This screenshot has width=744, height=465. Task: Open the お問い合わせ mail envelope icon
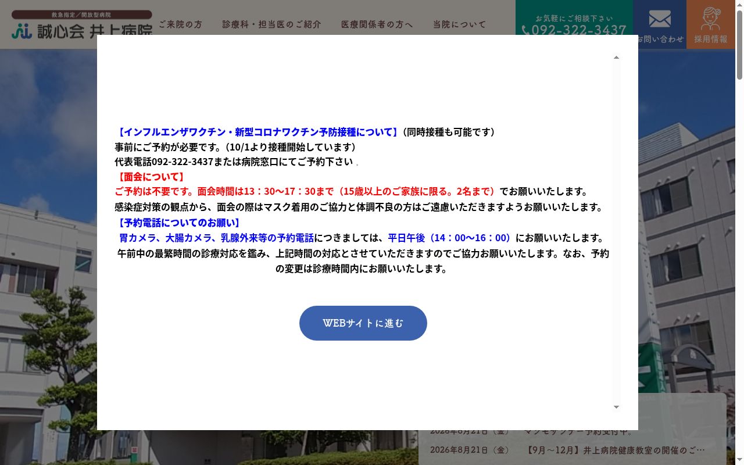tap(660, 19)
